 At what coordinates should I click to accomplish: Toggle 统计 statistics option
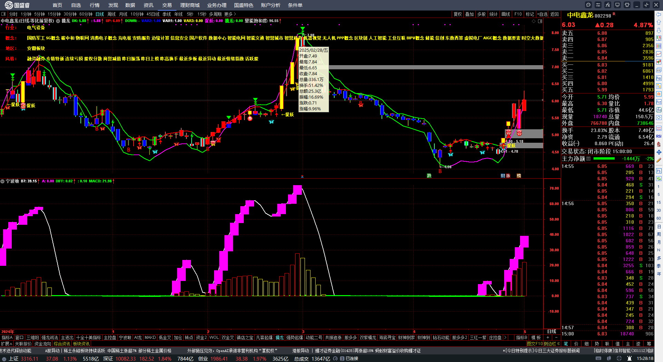click(x=494, y=14)
